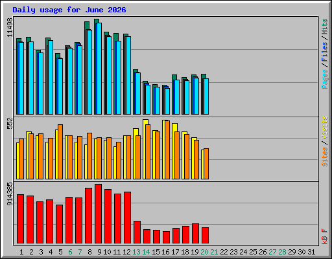Image resolution: width=332 pixels, height=259 pixels.
Task: Click green day 28 on the x-axis
Action: tap(282, 252)
